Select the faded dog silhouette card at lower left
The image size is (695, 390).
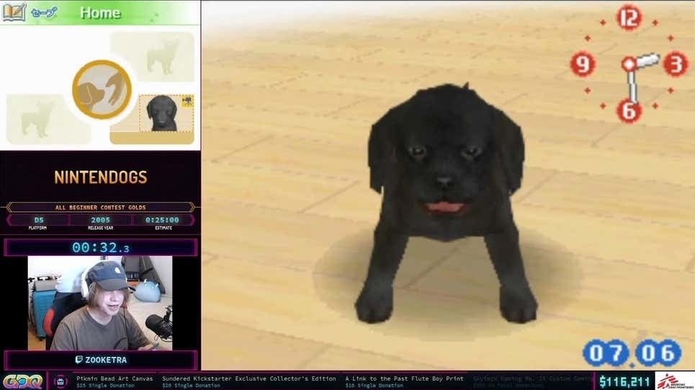click(48, 119)
